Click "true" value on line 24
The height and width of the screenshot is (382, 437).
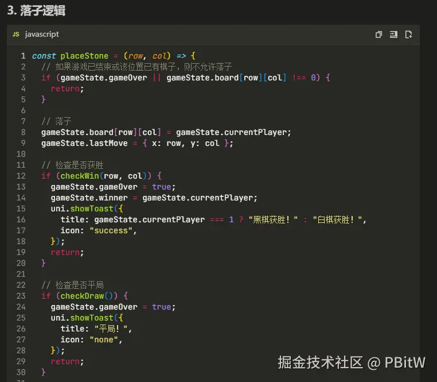tap(161, 307)
